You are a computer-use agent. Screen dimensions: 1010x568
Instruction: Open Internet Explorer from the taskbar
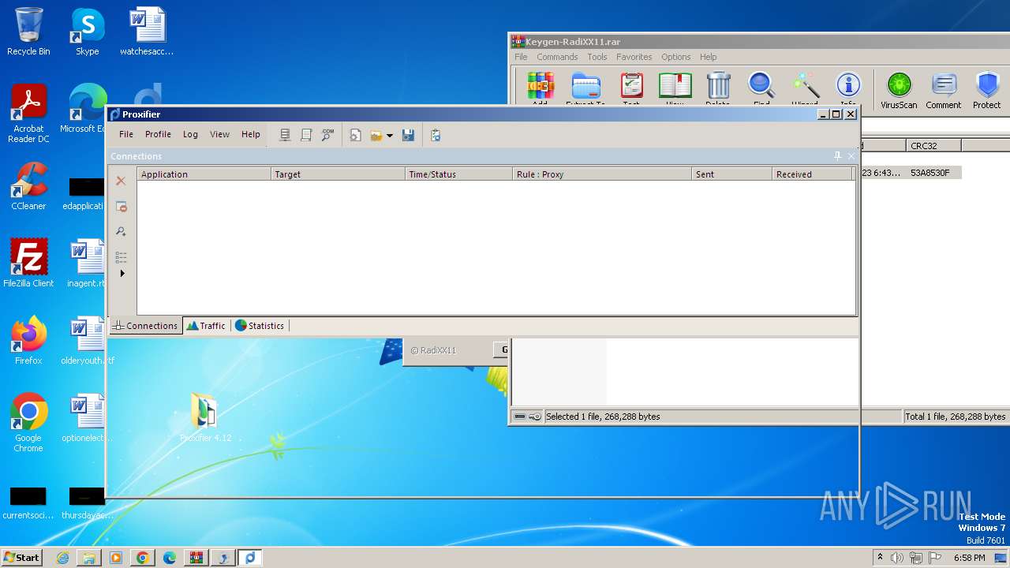click(62, 558)
